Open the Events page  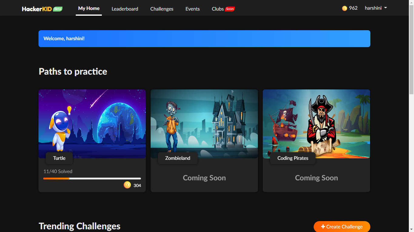point(192,9)
